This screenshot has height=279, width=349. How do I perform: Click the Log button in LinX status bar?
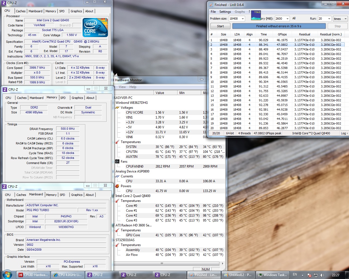point(344,133)
